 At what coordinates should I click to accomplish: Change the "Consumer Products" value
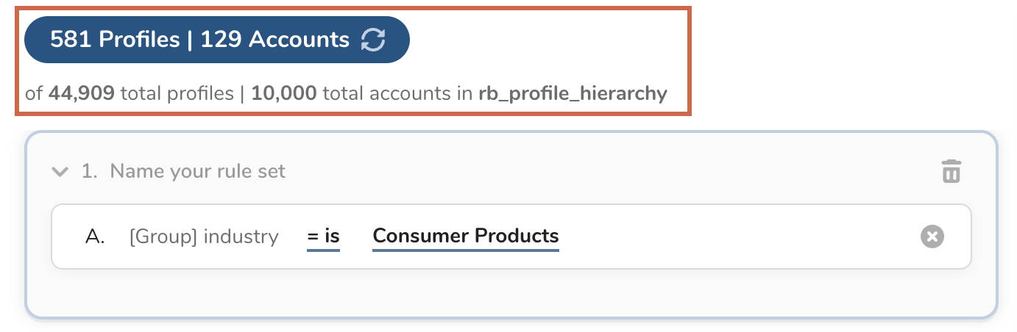[x=466, y=237]
